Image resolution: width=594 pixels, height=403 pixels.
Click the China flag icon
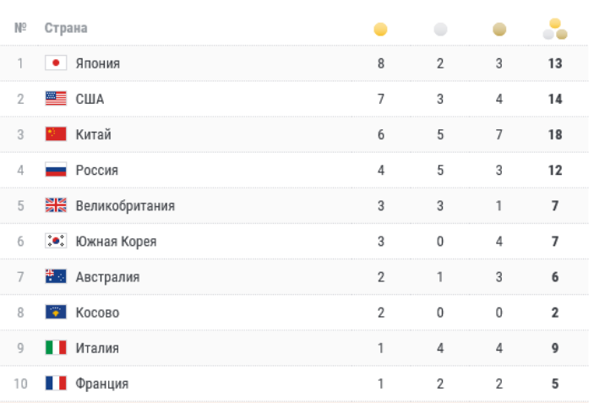(x=56, y=134)
